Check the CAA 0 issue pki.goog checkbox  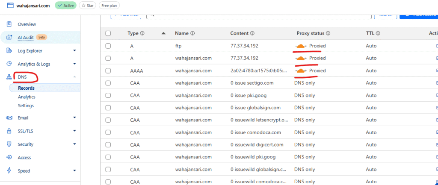[108, 95]
